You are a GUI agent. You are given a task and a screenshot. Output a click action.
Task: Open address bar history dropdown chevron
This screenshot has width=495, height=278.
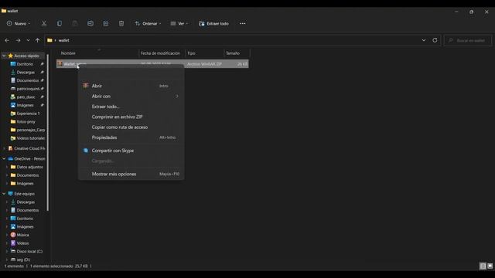(424, 40)
